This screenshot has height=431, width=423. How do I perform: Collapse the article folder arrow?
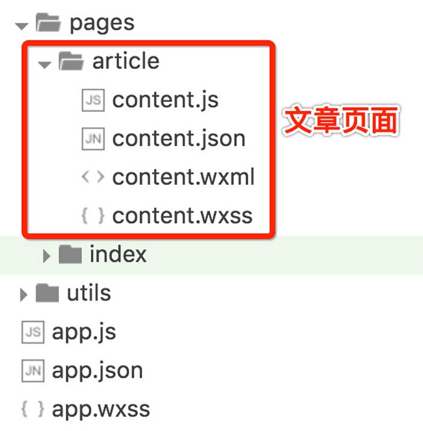[45, 65]
